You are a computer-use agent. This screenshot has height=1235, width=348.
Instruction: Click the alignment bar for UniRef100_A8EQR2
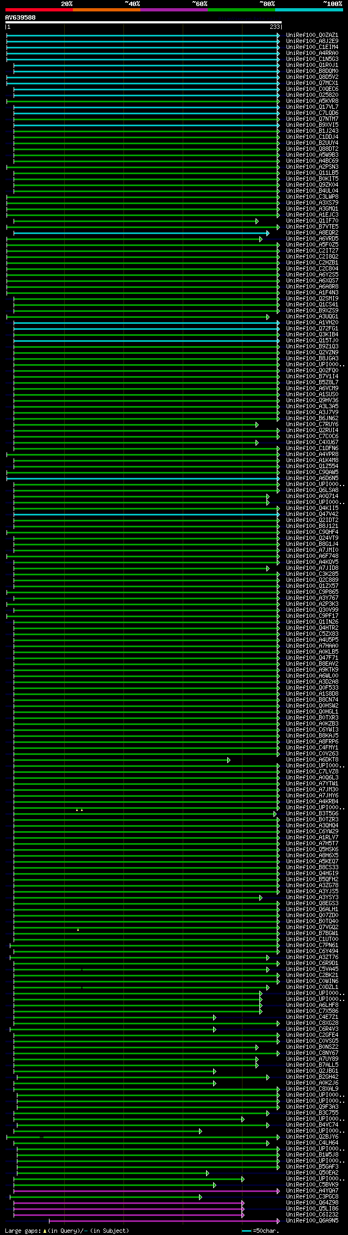pos(141,232)
